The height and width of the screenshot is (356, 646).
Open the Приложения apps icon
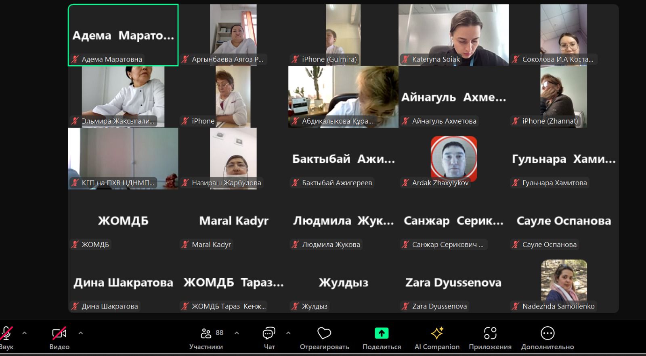click(490, 333)
